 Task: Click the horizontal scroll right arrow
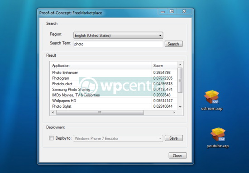174,113
